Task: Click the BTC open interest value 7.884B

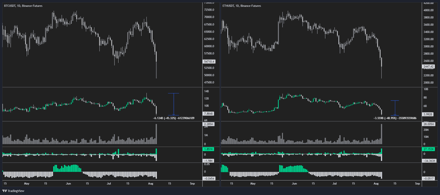Action: click(x=209, y=114)
